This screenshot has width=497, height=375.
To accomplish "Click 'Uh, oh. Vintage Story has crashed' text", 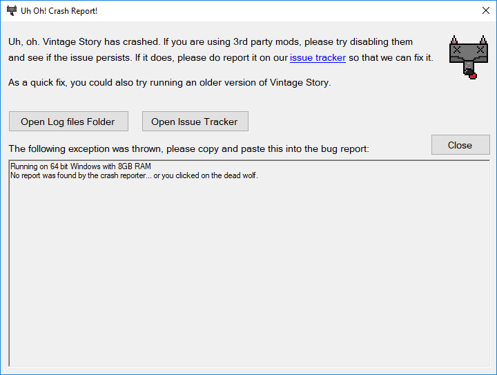I will tap(84, 42).
